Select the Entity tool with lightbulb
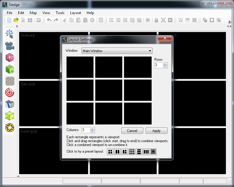Viewport: 234px width, 187px height. tap(10, 57)
